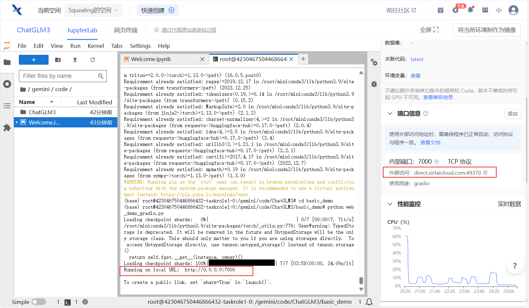Click the upload files icon
Viewport: 529px width, 308px height.
click(75, 60)
